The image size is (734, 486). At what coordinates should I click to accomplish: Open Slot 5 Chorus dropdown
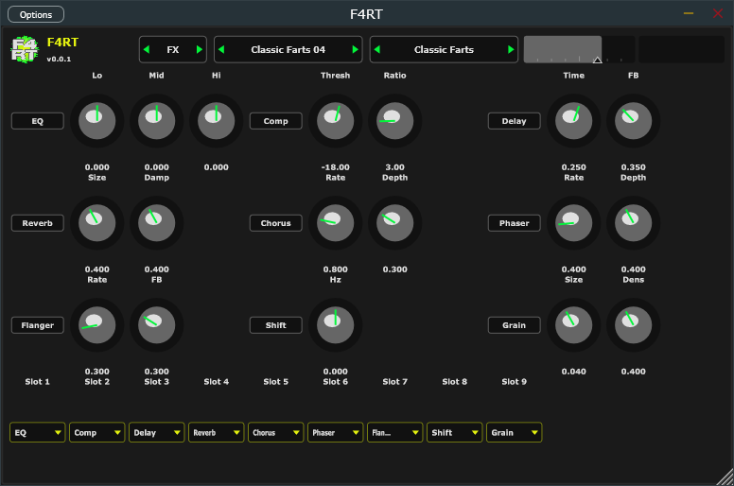coord(275,433)
